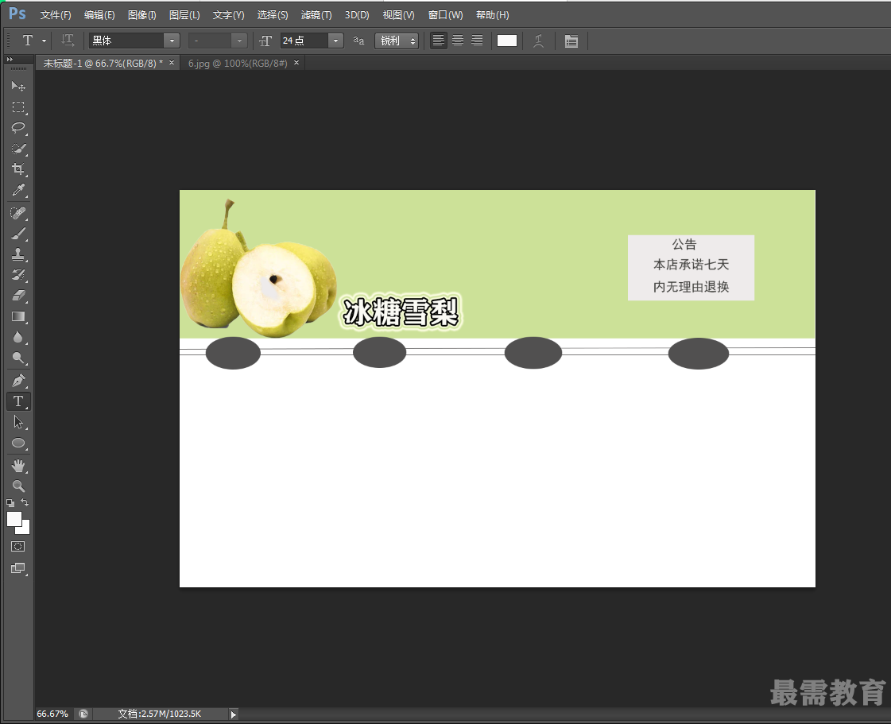Select the Clone Stamp tool
Viewport: 891px width, 724px height.
pos(18,254)
